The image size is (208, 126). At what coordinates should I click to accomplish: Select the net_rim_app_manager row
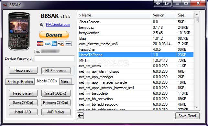pyautogui.click(x=136, y=77)
